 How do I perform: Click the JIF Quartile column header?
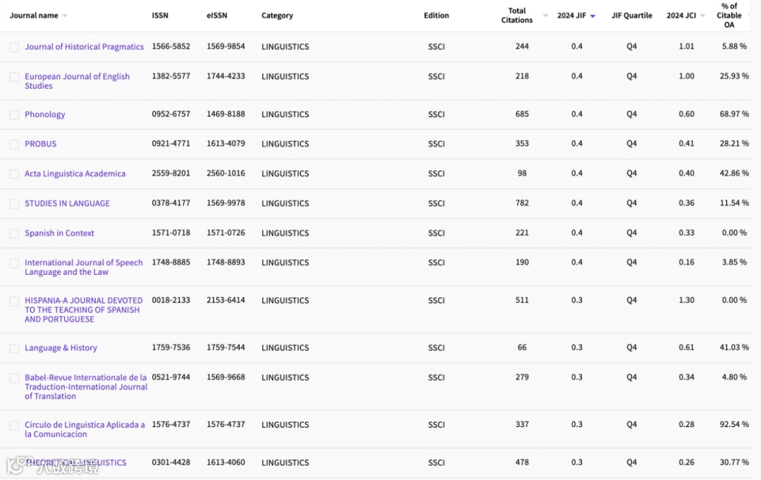point(631,16)
